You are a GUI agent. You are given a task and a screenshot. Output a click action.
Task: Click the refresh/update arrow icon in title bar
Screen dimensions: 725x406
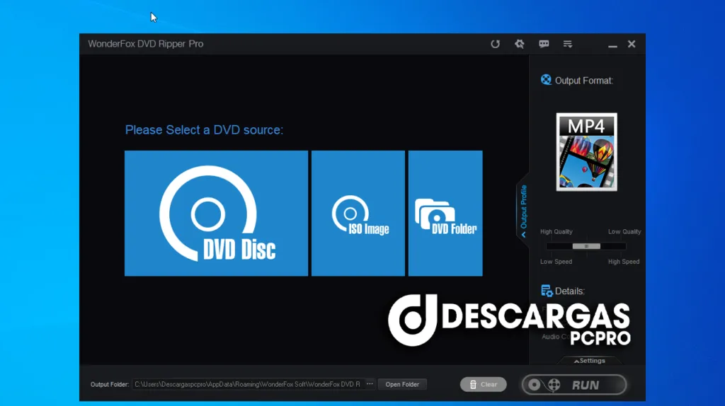pos(496,44)
